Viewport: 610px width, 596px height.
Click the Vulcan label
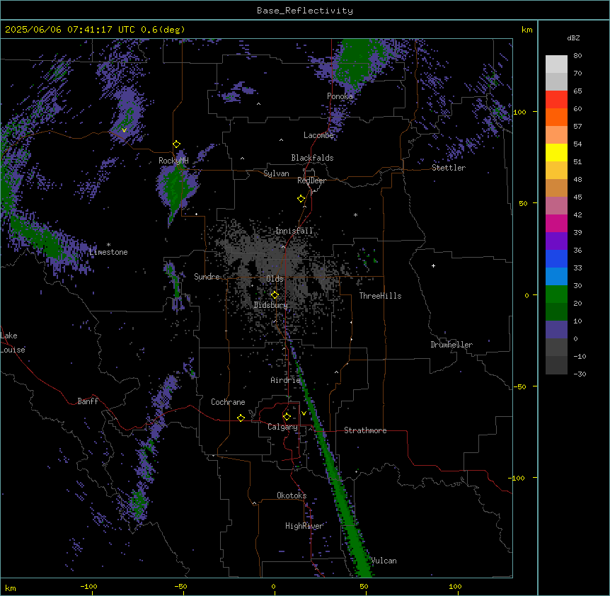(x=384, y=561)
